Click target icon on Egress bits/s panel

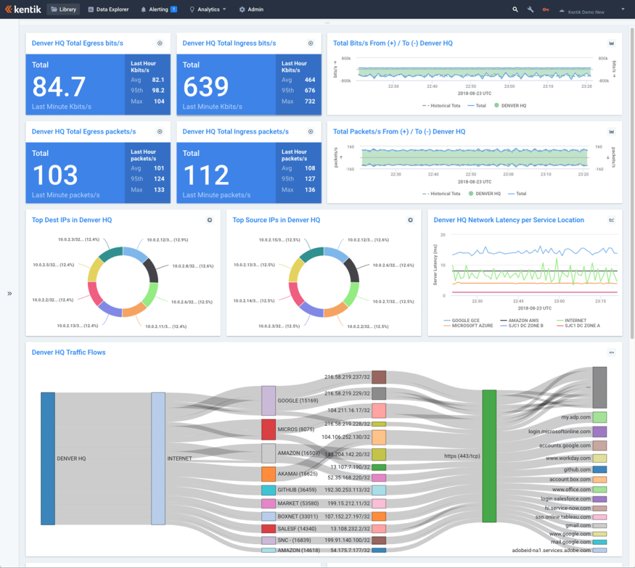pos(160,44)
